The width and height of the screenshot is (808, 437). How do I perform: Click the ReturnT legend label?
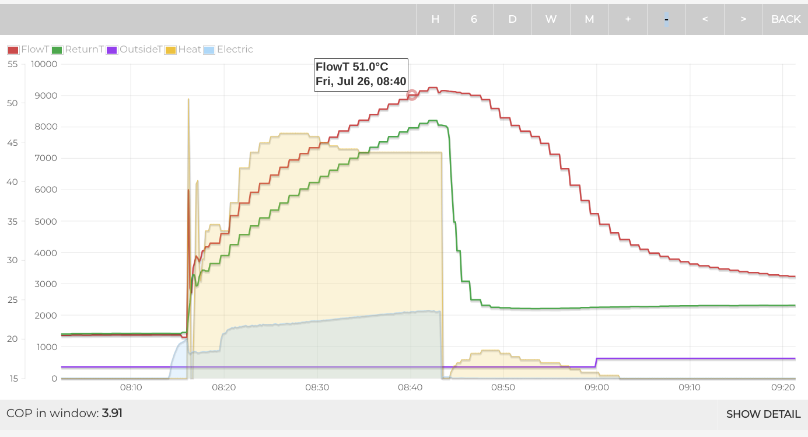pyautogui.click(x=84, y=50)
